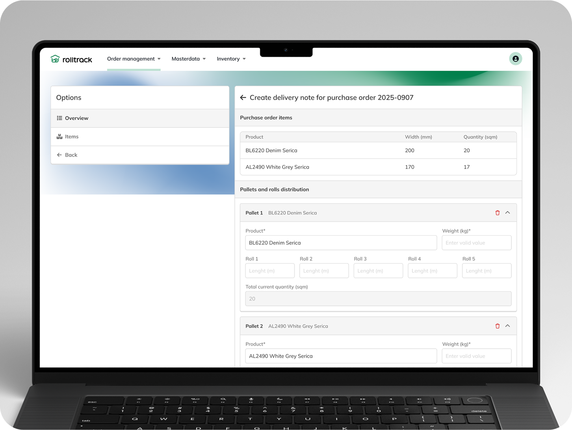Click the Roll 5 length input
The height and width of the screenshot is (430, 572).
click(x=487, y=271)
